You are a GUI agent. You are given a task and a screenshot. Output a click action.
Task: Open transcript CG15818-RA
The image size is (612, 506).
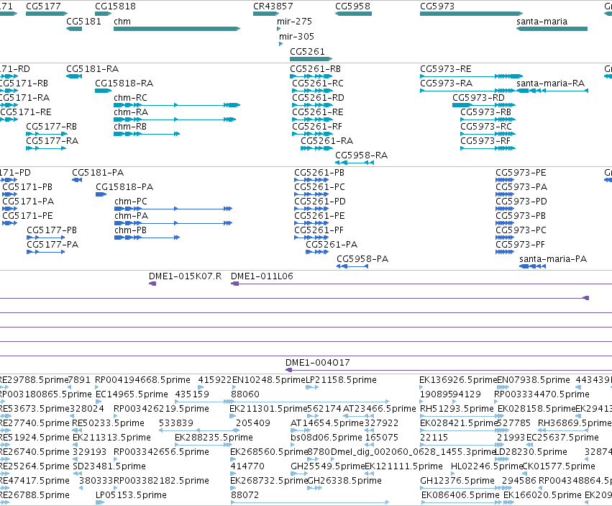click(103, 91)
